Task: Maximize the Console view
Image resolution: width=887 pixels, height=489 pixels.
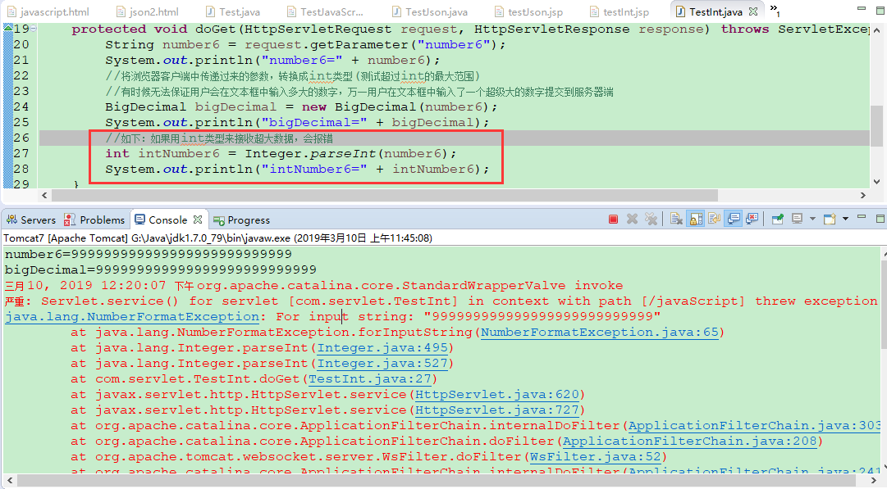Action: pyautogui.click(x=880, y=219)
